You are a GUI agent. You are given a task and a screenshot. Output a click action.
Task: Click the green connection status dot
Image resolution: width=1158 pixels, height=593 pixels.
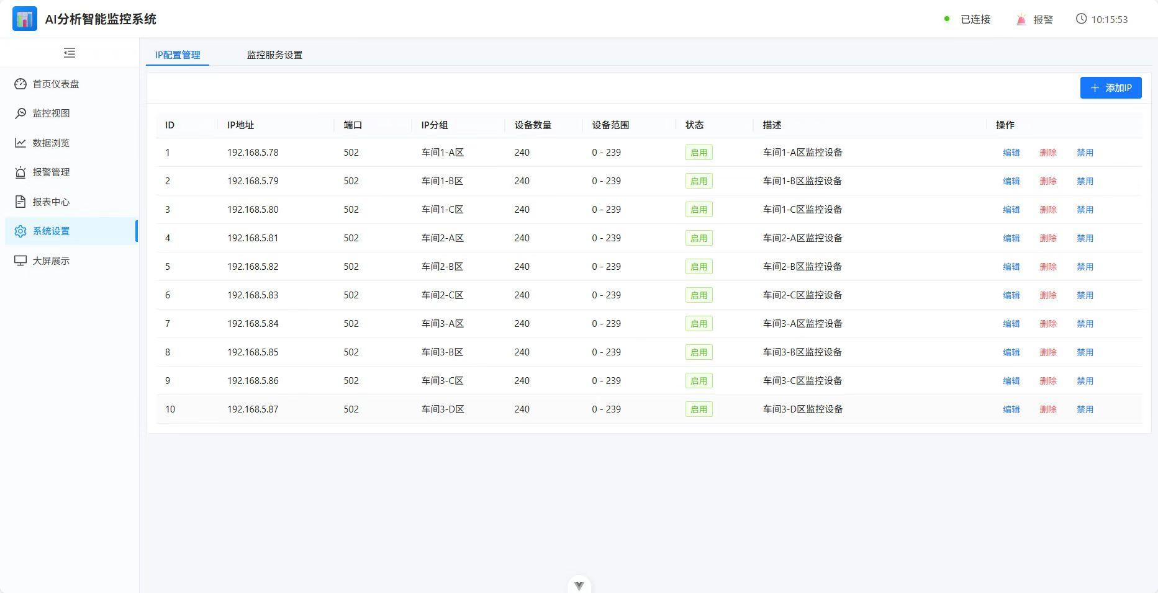click(947, 19)
